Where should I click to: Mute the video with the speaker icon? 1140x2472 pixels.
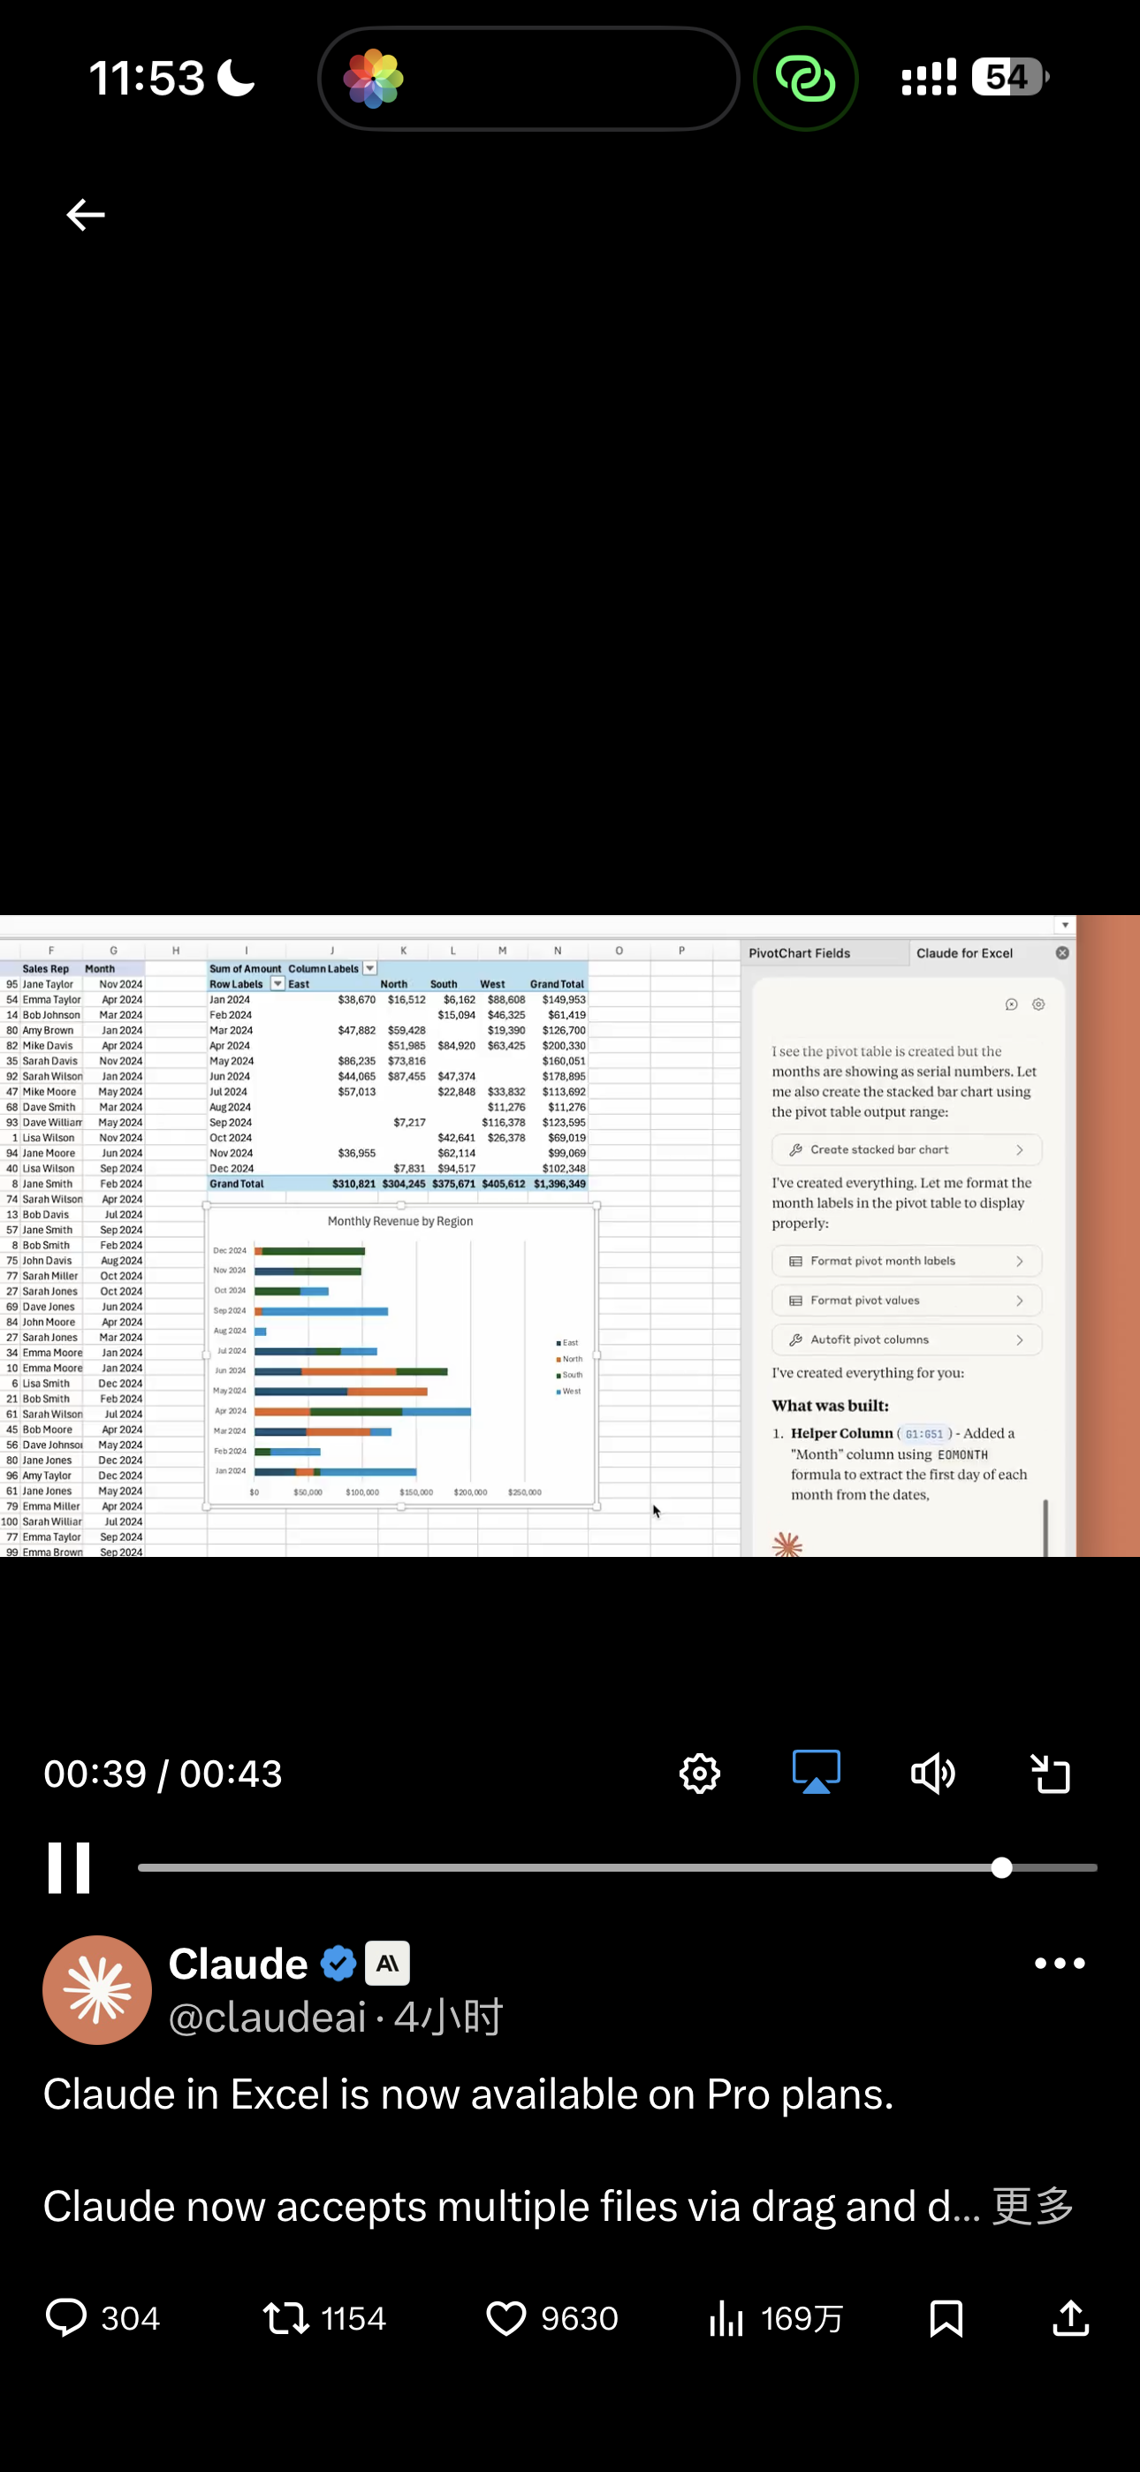pos(931,1774)
